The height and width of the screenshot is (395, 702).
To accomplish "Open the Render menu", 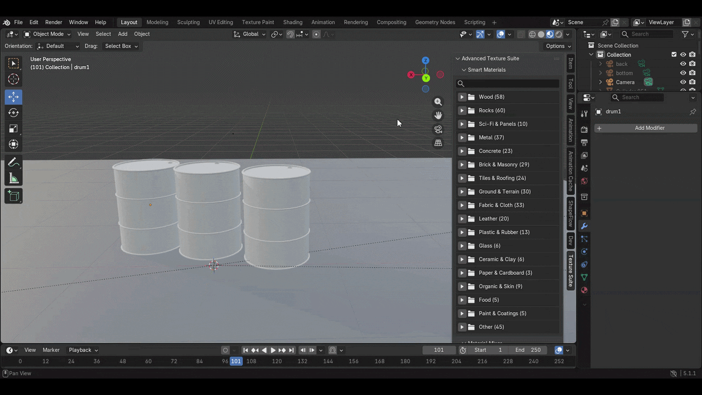I will click(x=54, y=22).
